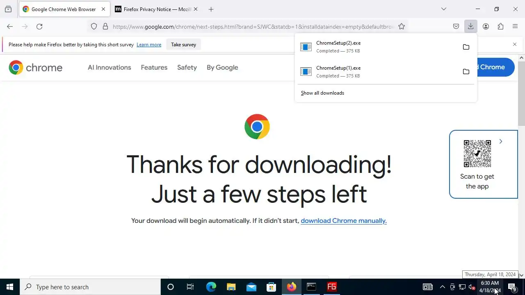The width and height of the screenshot is (525, 295).
Task: Open Firefox View recent browsing icon
Action: (8, 9)
